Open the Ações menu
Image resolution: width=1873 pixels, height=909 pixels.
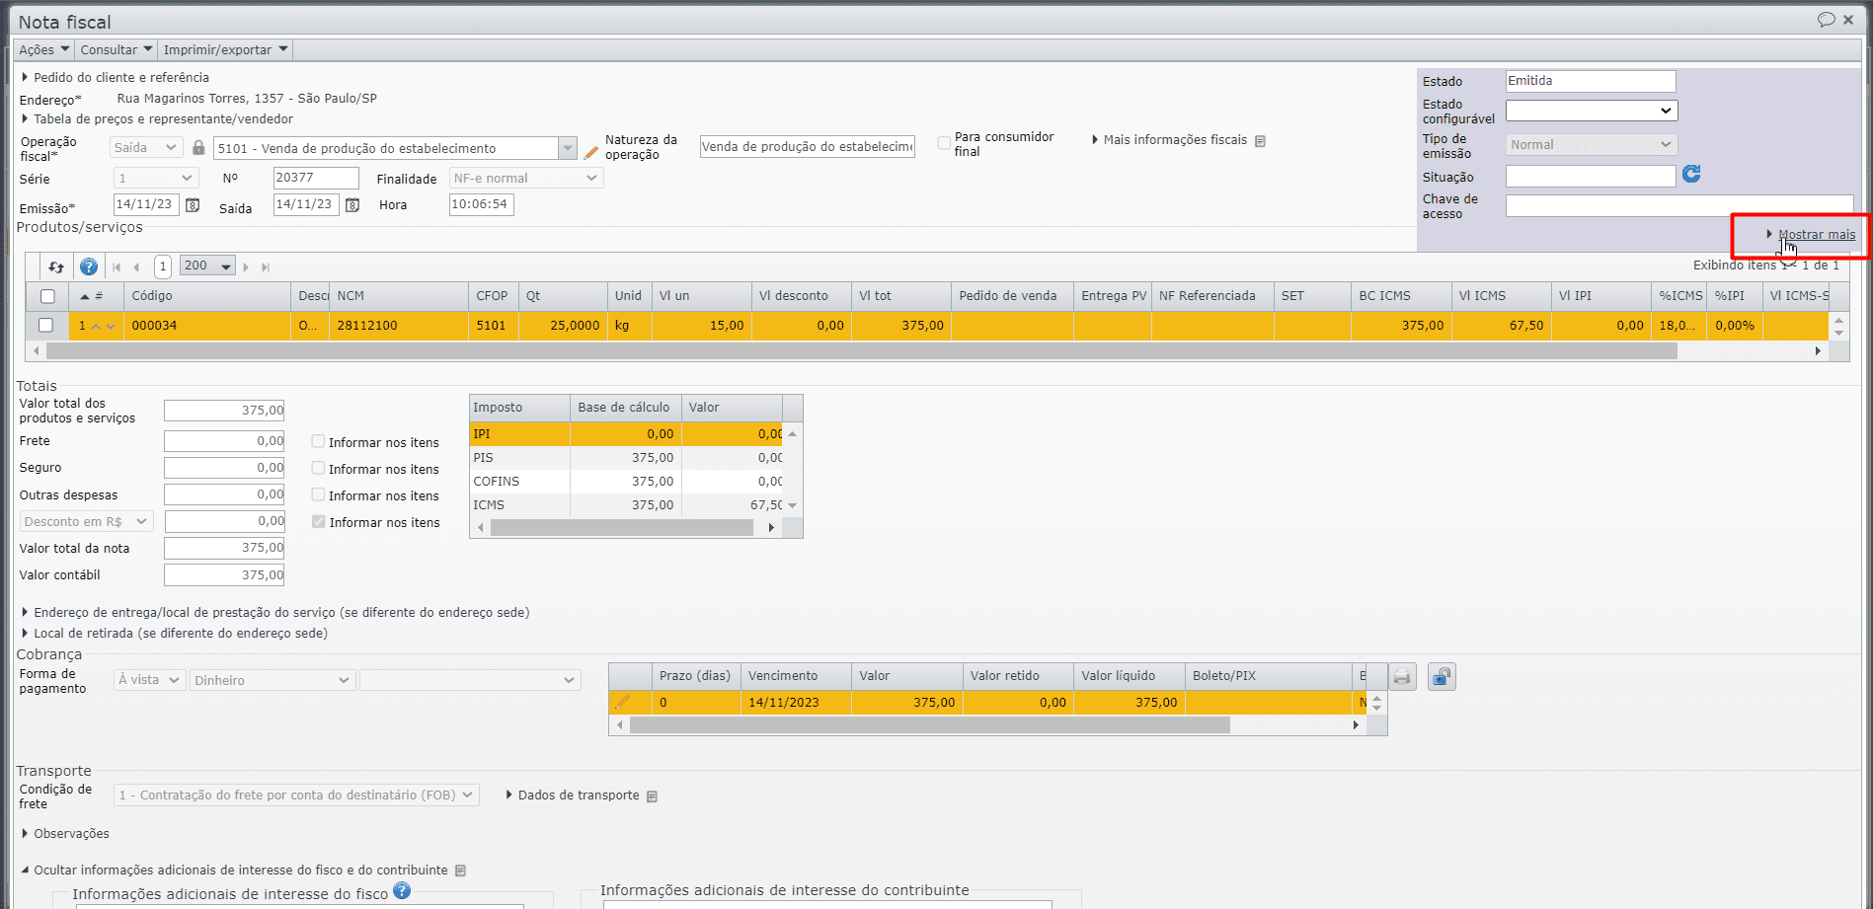[44, 49]
